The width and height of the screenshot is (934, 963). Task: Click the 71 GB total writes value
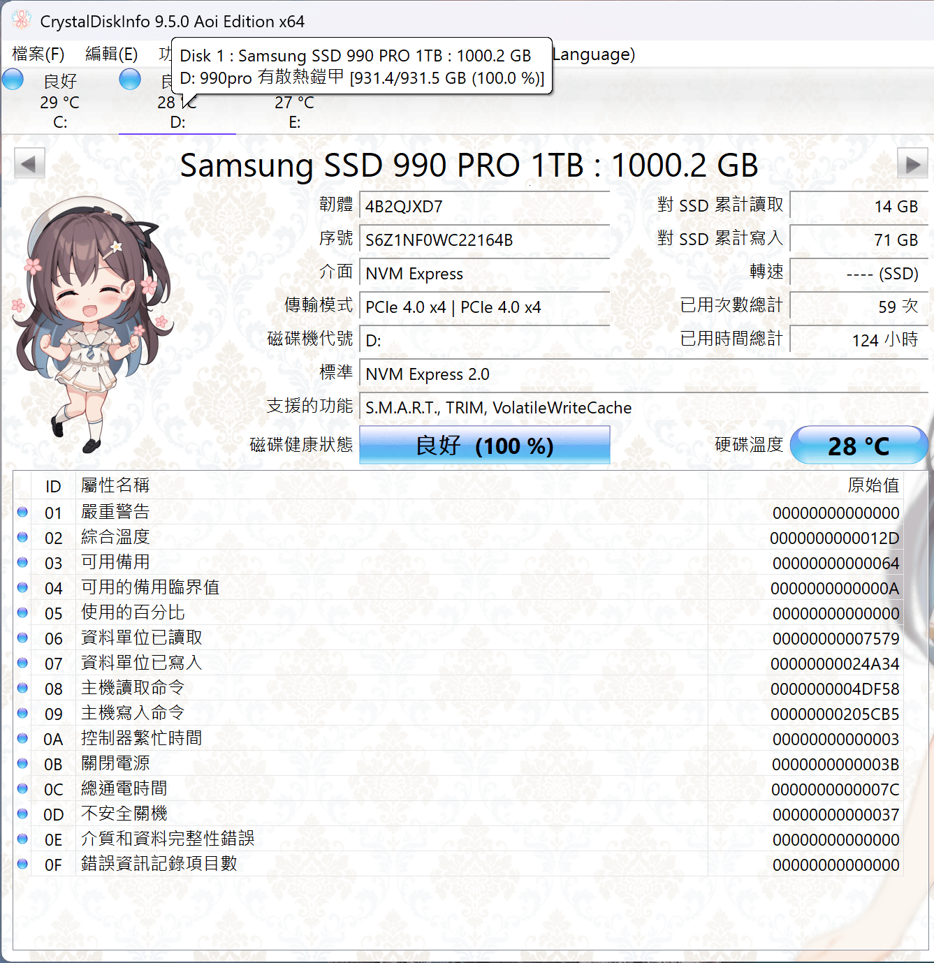(x=859, y=240)
